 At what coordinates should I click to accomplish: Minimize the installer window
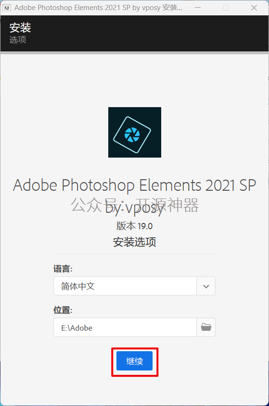(198, 8)
